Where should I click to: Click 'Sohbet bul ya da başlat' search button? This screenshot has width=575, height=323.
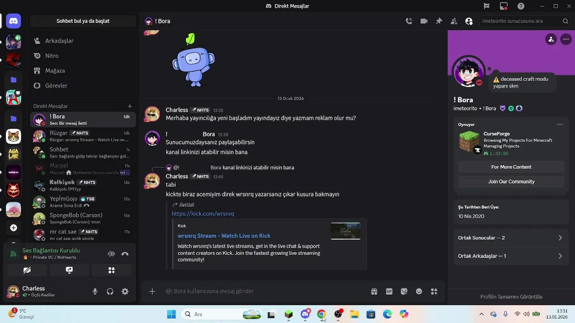pos(83,21)
